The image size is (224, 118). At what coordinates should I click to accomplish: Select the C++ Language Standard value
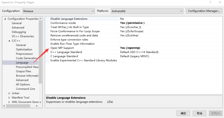click(139, 52)
